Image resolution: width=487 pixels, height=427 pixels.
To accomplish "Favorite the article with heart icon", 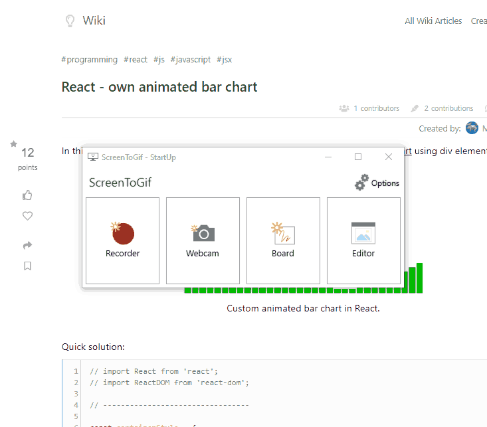I will (x=27, y=216).
